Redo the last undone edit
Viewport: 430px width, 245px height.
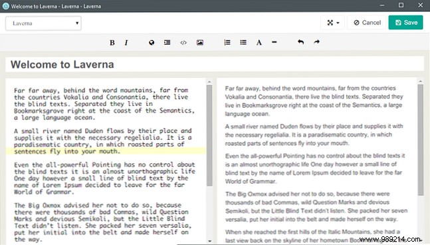[x=317, y=42]
